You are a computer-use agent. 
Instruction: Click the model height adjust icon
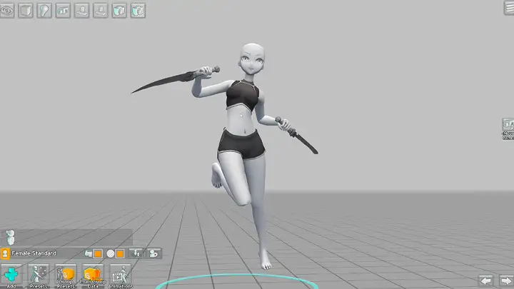[137, 253]
